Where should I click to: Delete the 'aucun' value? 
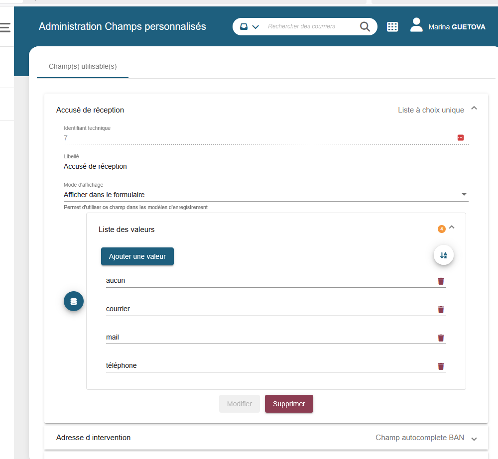pos(441,281)
